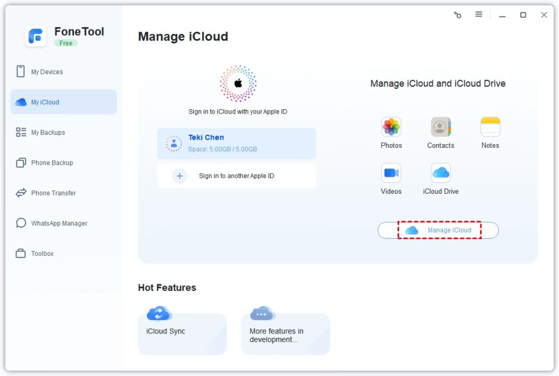Go to My Devices in sidebar

[x=46, y=72]
